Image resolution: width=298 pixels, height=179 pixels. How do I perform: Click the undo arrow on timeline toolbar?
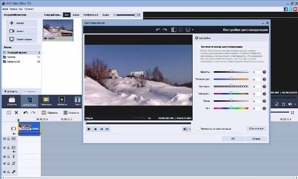pyautogui.click(x=26, y=113)
